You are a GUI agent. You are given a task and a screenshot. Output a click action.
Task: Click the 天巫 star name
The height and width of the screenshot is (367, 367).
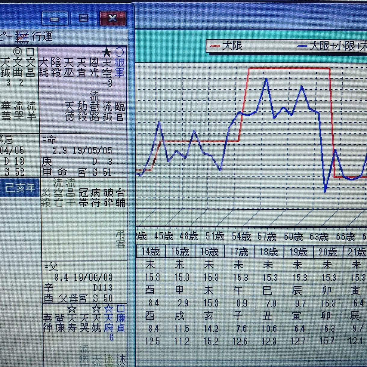point(69,67)
